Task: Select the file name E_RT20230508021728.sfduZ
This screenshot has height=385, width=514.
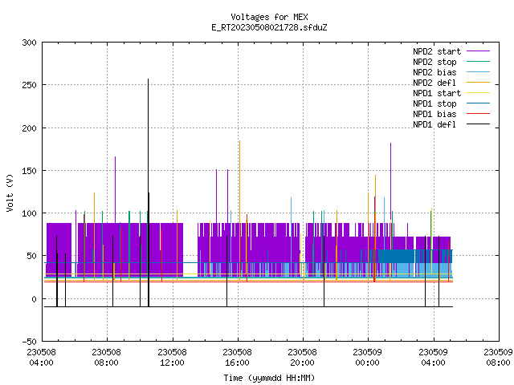Action: [269, 27]
